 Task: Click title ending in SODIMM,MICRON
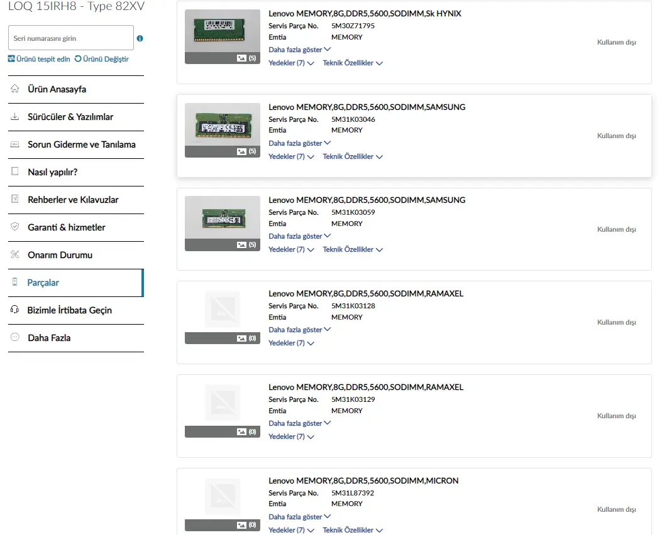[x=363, y=480]
